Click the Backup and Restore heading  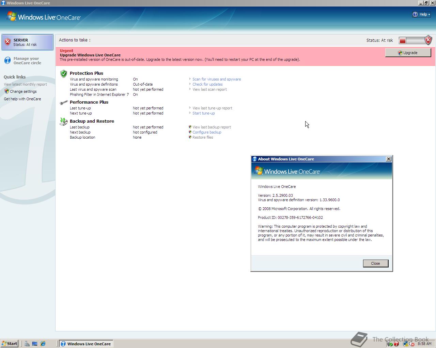[92, 121]
